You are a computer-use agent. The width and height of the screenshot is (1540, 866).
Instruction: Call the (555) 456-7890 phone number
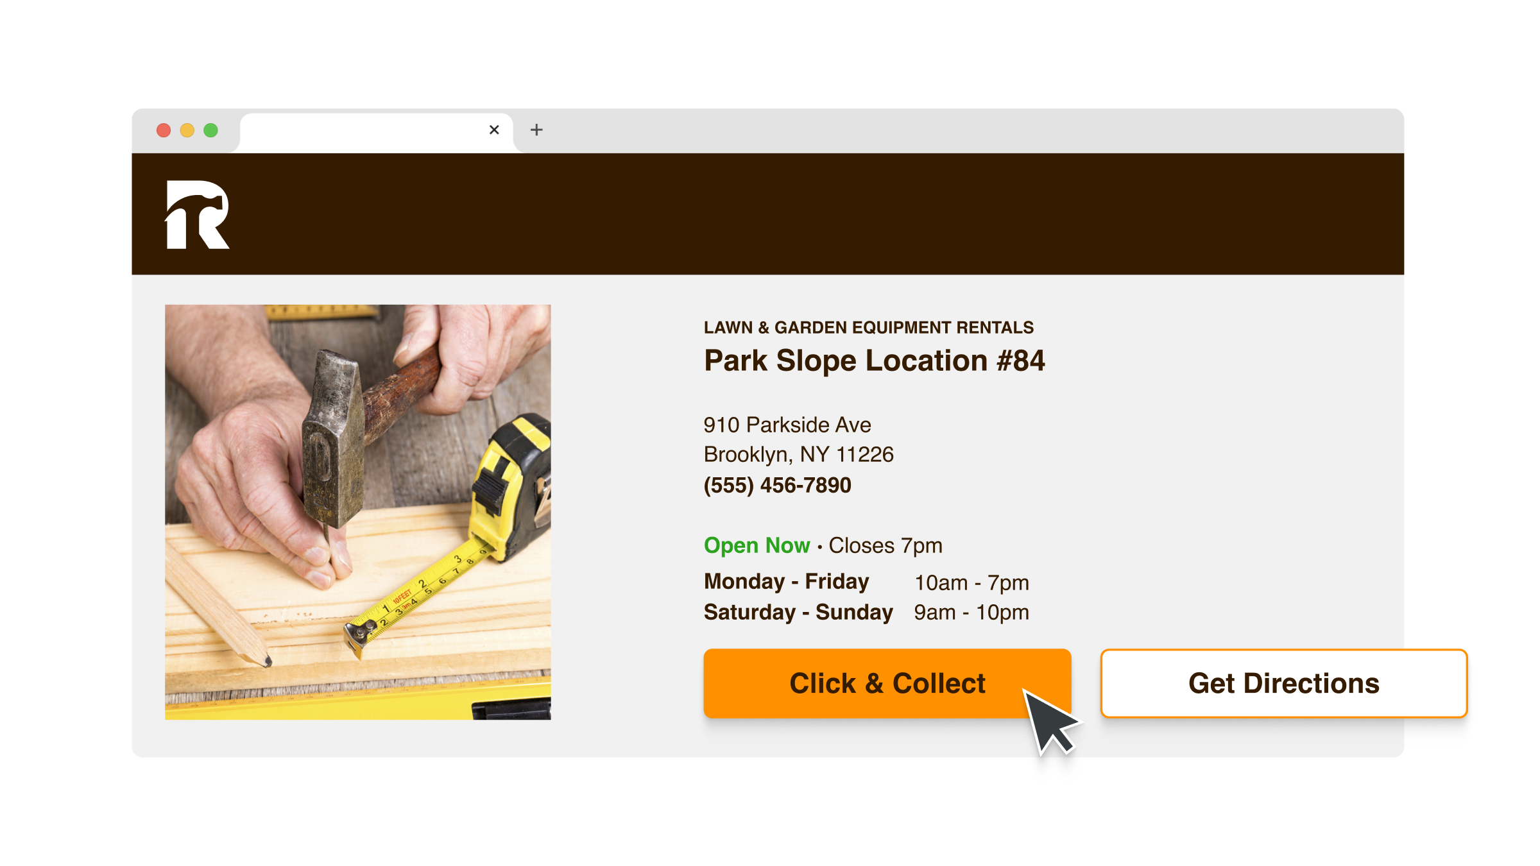point(778,485)
